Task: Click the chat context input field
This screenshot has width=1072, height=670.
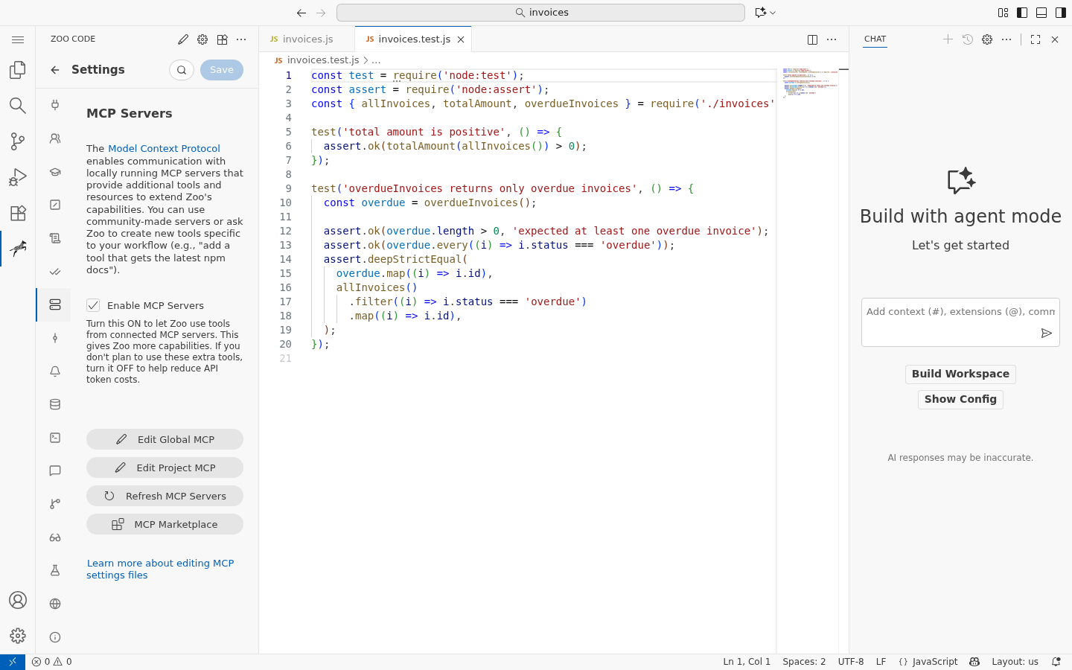Action: 960,312
